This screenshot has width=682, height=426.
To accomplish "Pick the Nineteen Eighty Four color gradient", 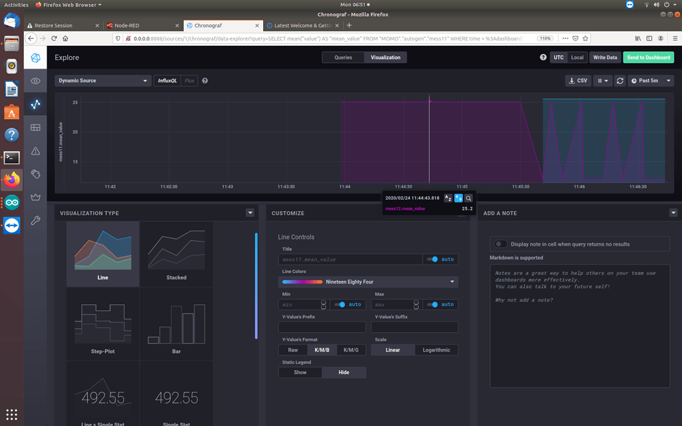I will pyautogui.click(x=369, y=282).
